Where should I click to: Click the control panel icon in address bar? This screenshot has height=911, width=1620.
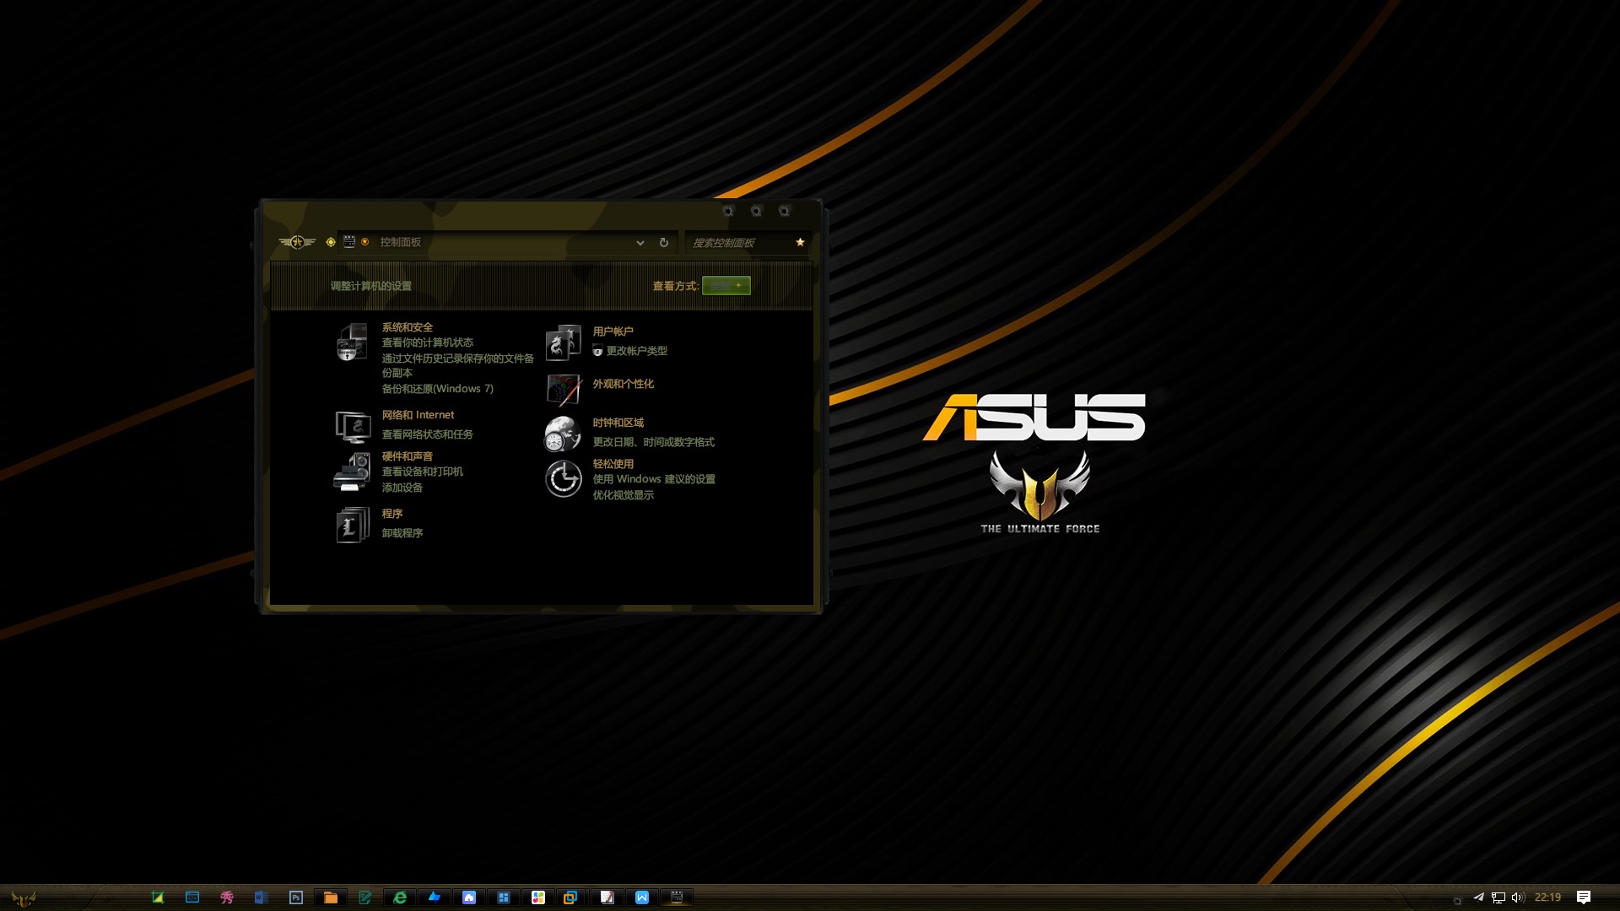click(348, 242)
